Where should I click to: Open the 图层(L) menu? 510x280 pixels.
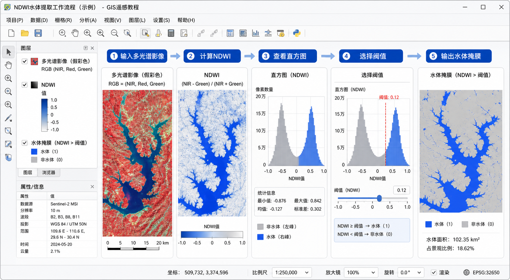[x=137, y=20]
